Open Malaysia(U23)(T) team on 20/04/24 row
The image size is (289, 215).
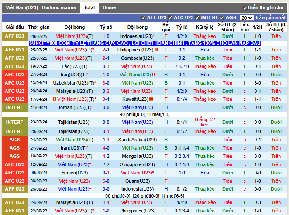point(75,91)
